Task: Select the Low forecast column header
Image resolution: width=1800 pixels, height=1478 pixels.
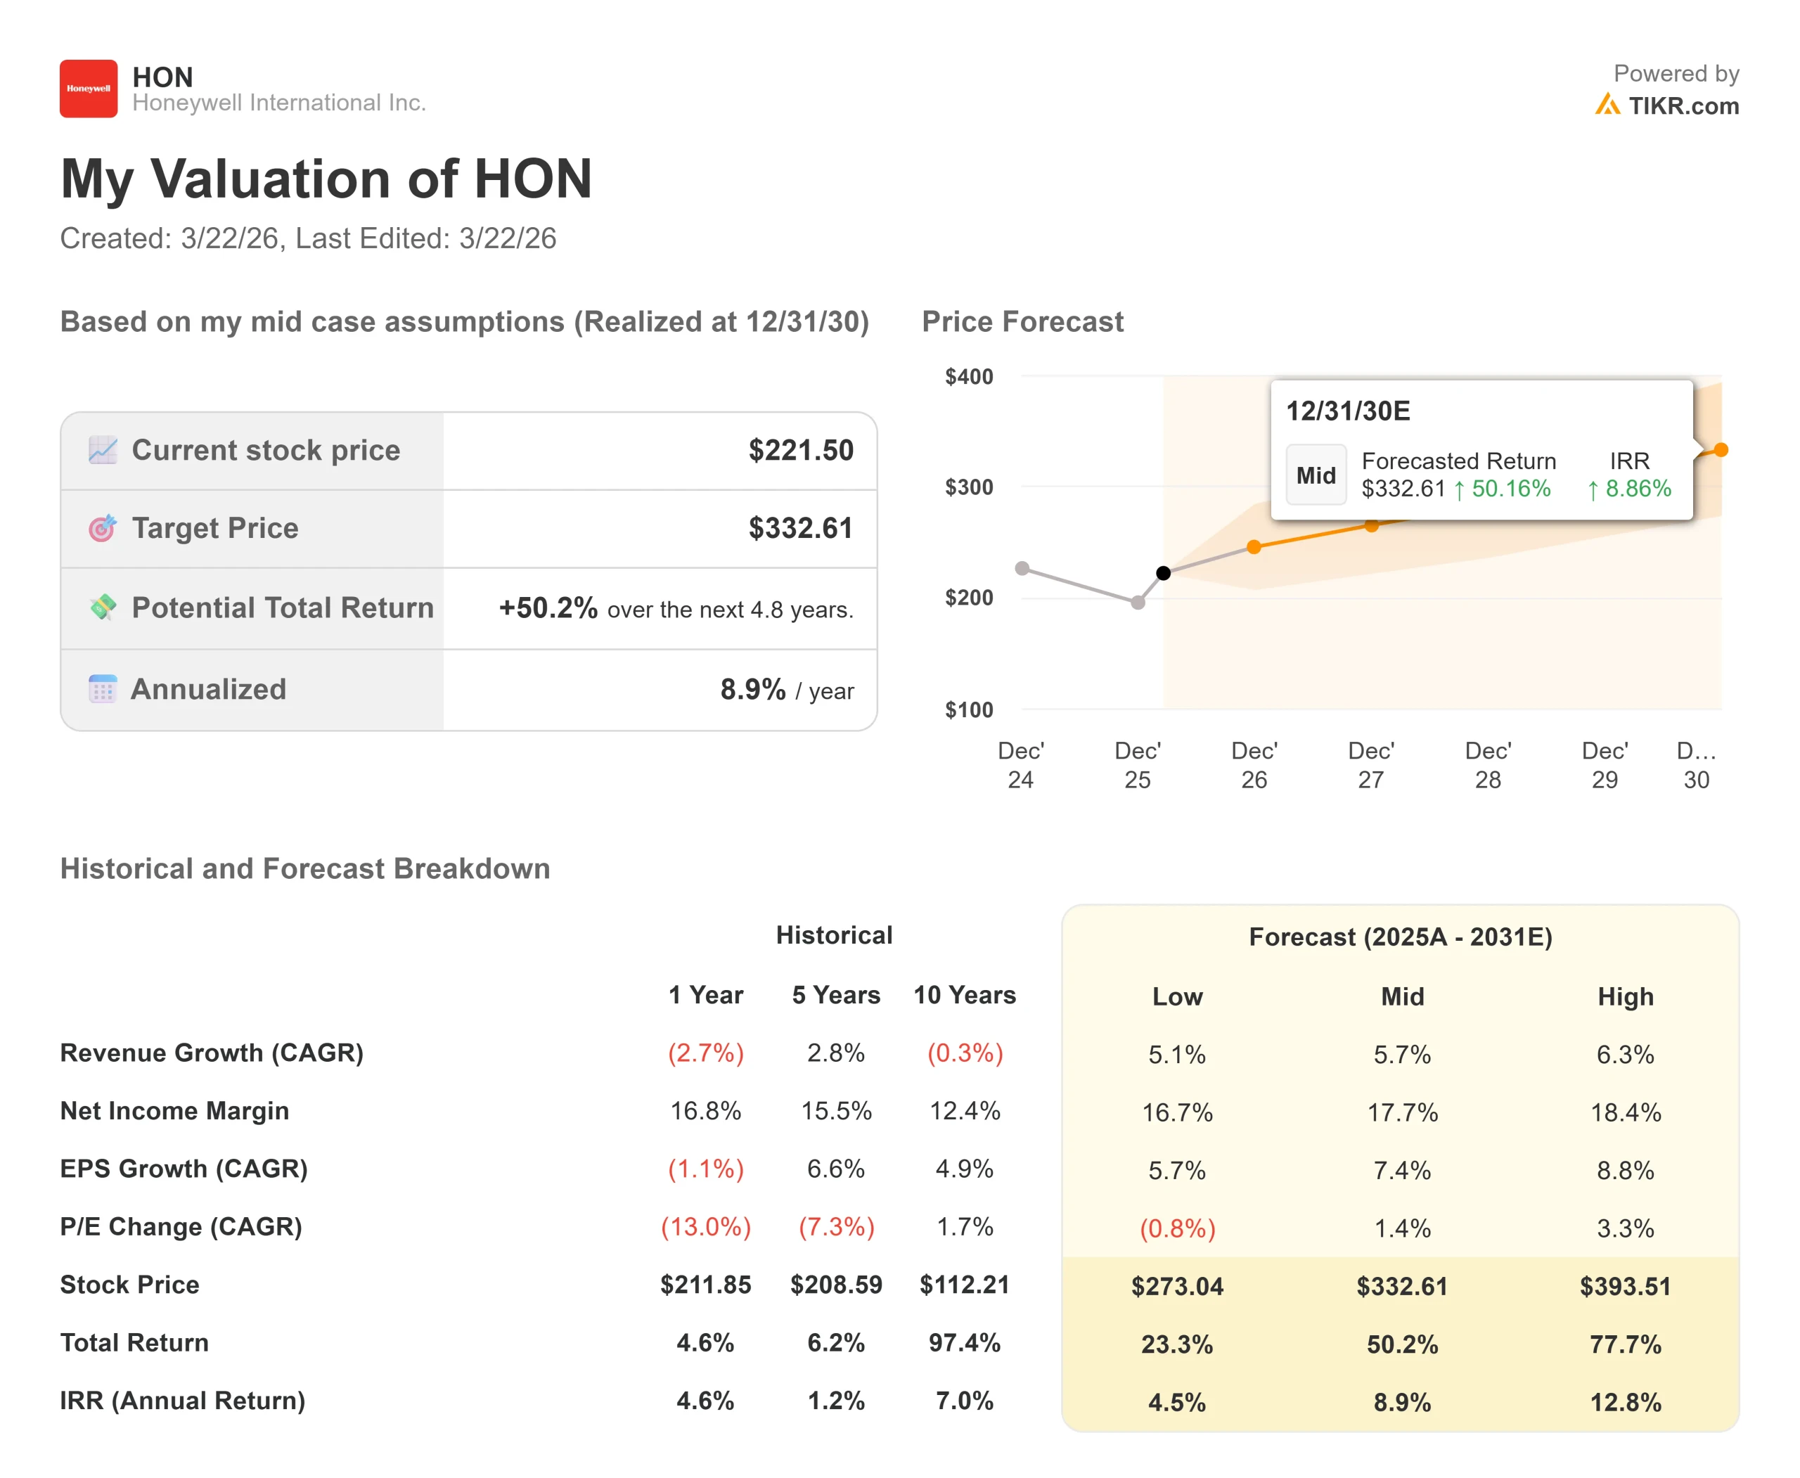Action: coord(1177,996)
